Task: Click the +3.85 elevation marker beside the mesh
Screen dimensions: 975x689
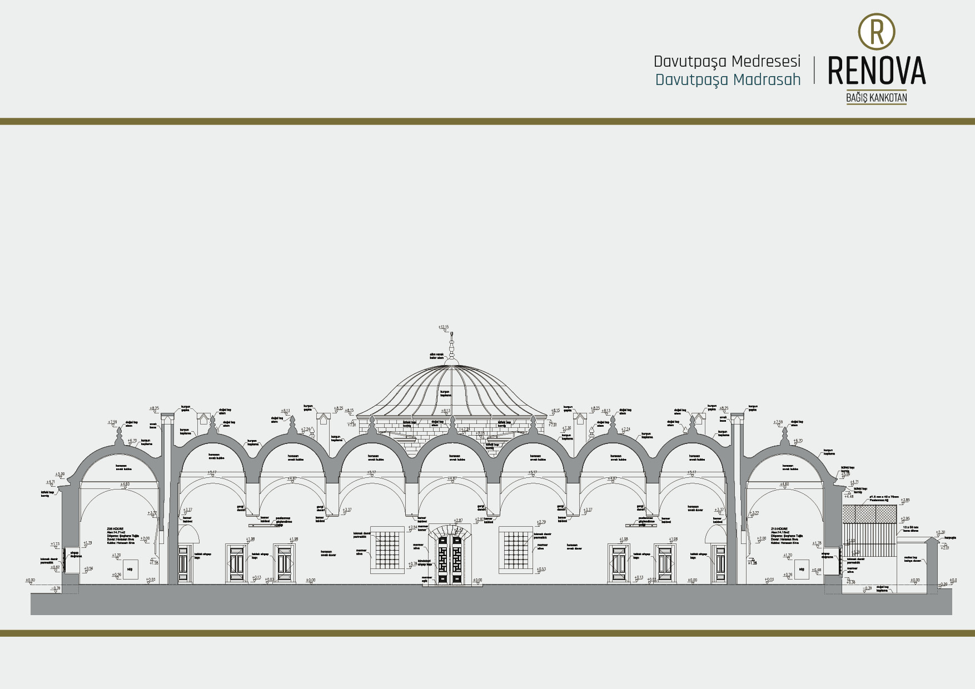Action: 905,501
